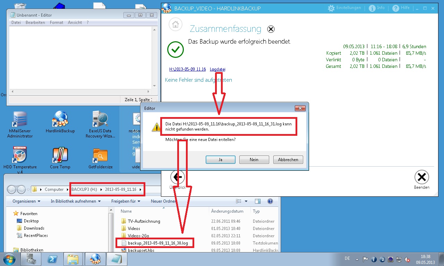Open the view options dropdown arrow in Explorer
444x266 pixels.
click(x=246, y=201)
